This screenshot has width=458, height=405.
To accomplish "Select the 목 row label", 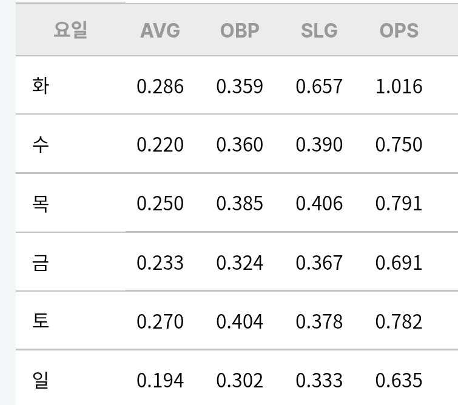I will pyautogui.click(x=41, y=203).
